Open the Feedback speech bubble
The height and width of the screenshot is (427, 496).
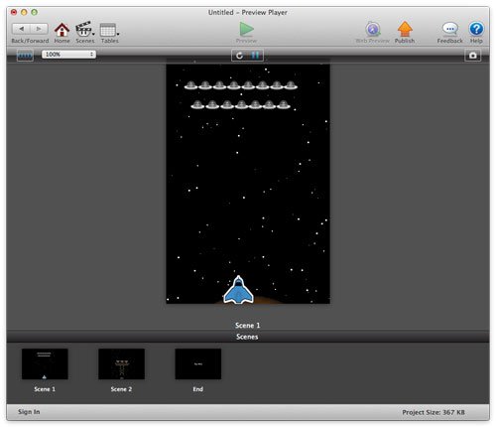(450, 29)
